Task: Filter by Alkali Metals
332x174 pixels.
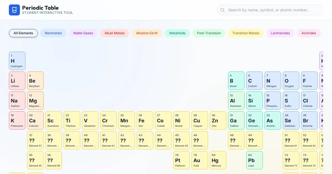Action: [x=115, y=33]
